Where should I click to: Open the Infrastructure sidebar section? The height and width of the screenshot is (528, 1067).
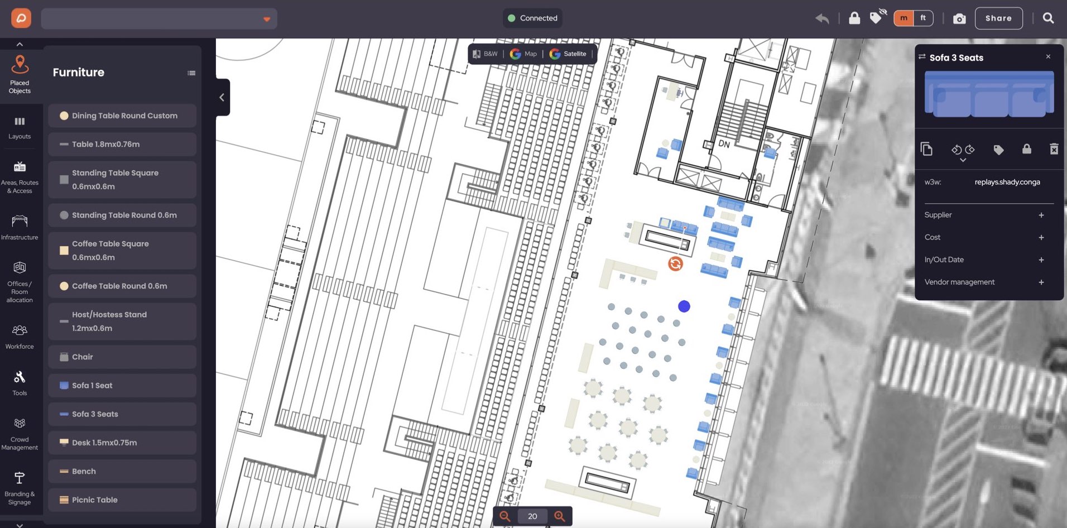coord(20,227)
